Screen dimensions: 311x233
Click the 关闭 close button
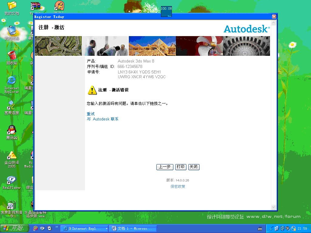[194, 167]
